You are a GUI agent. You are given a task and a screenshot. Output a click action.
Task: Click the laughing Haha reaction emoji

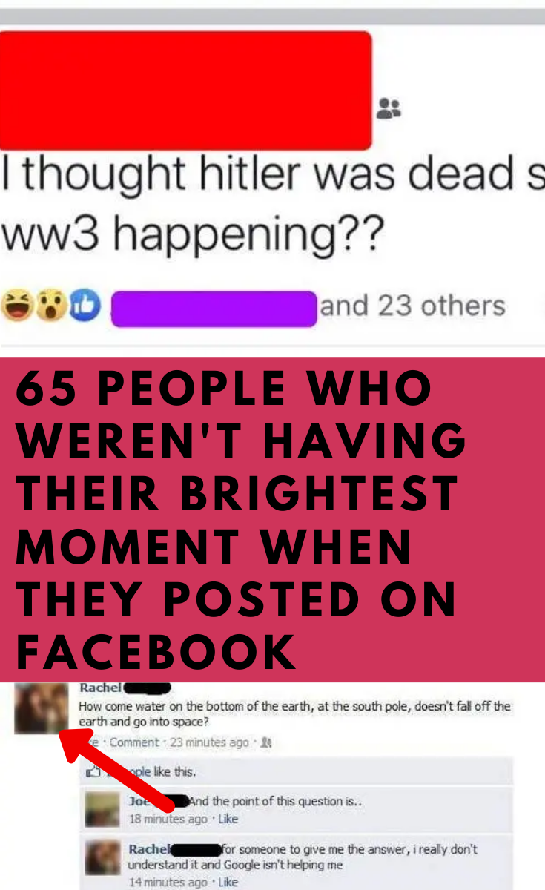click(x=16, y=306)
